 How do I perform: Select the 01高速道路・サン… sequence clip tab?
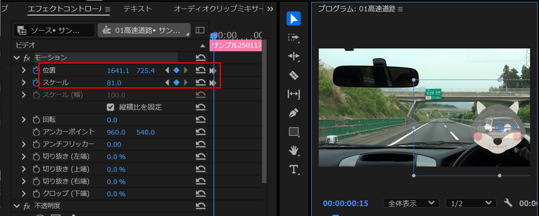tap(144, 30)
